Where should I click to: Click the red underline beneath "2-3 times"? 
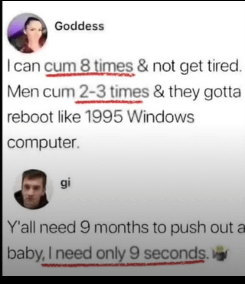(x=109, y=102)
